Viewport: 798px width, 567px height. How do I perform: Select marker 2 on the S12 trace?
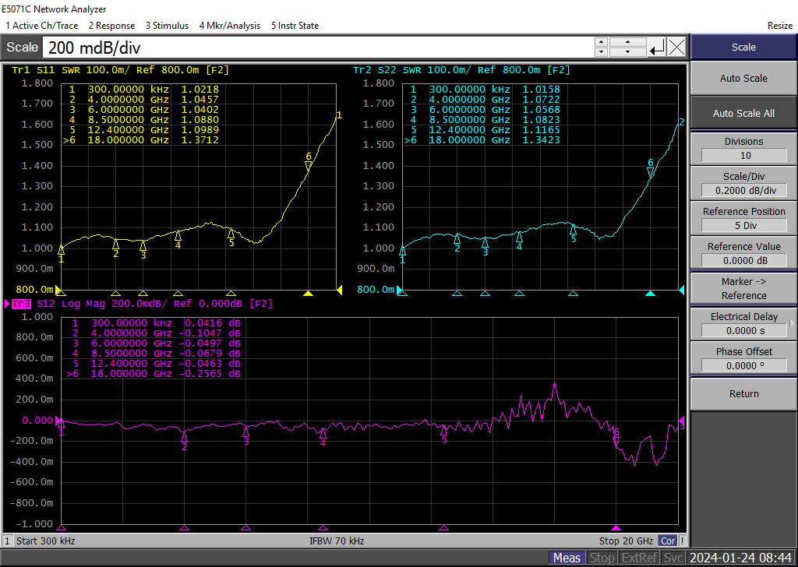[185, 438]
